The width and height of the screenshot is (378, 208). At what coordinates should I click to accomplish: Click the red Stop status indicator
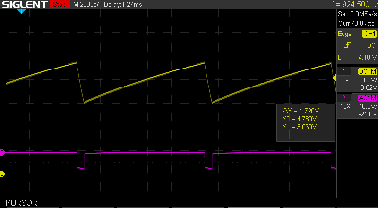click(x=60, y=4)
